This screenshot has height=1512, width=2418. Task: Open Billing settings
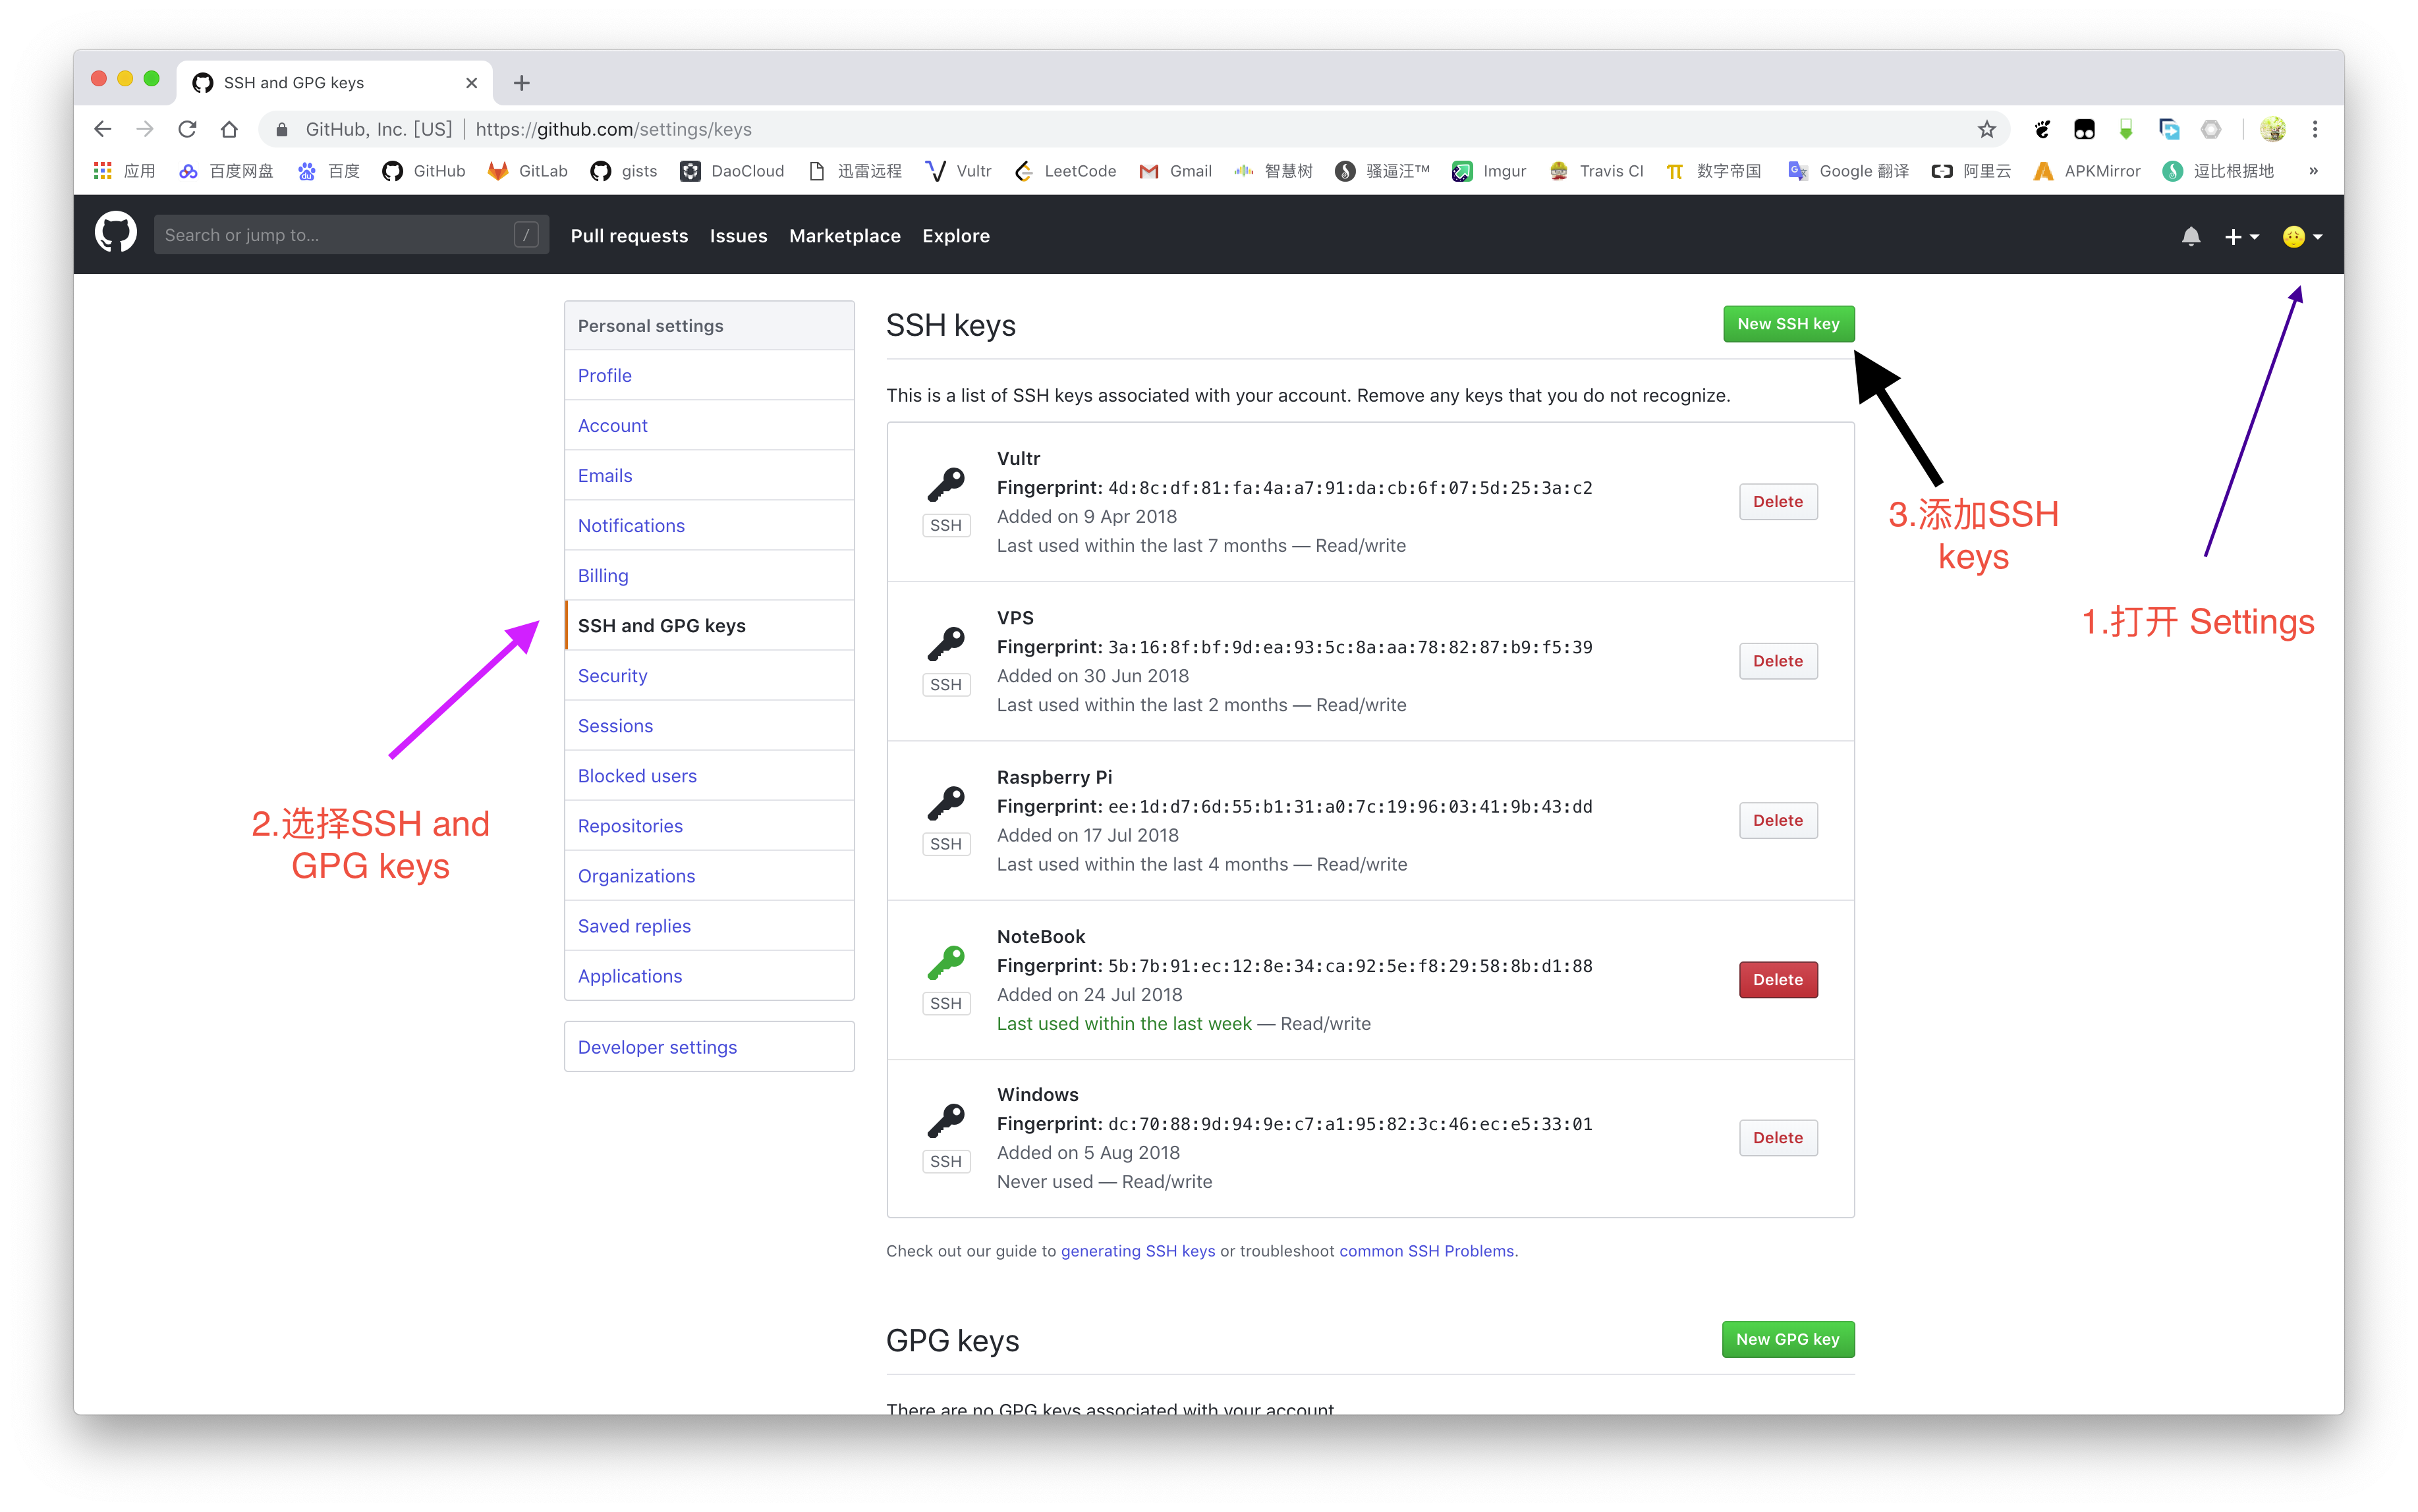coord(710,575)
